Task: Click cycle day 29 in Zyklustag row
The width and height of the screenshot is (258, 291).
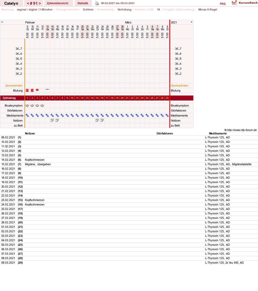Action: 167,98
